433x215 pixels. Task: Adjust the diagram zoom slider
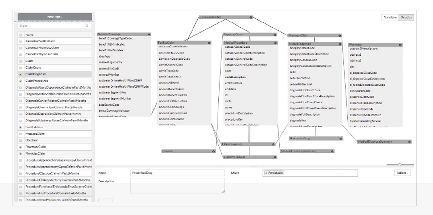click(x=400, y=164)
